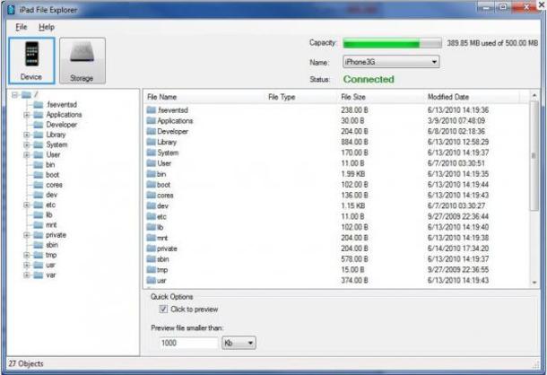Click Developer folder icon in file list
Image resolution: width=547 pixels, height=375 pixels.
pyautogui.click(x=151, y=131)
